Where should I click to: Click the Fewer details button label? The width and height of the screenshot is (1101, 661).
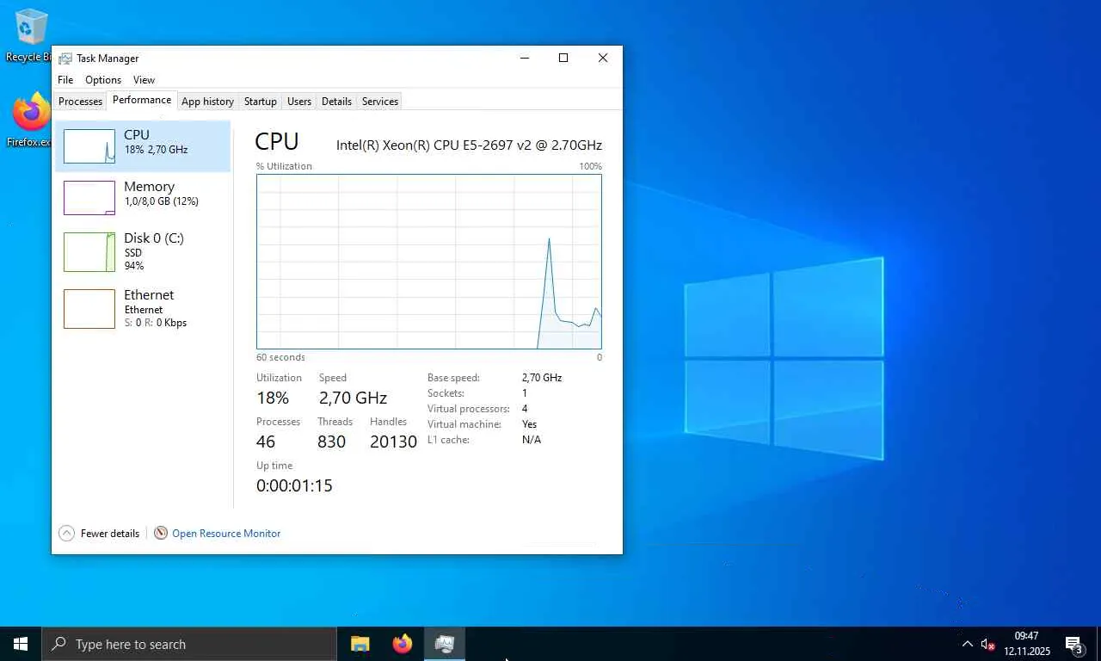[x=110, y=534]
